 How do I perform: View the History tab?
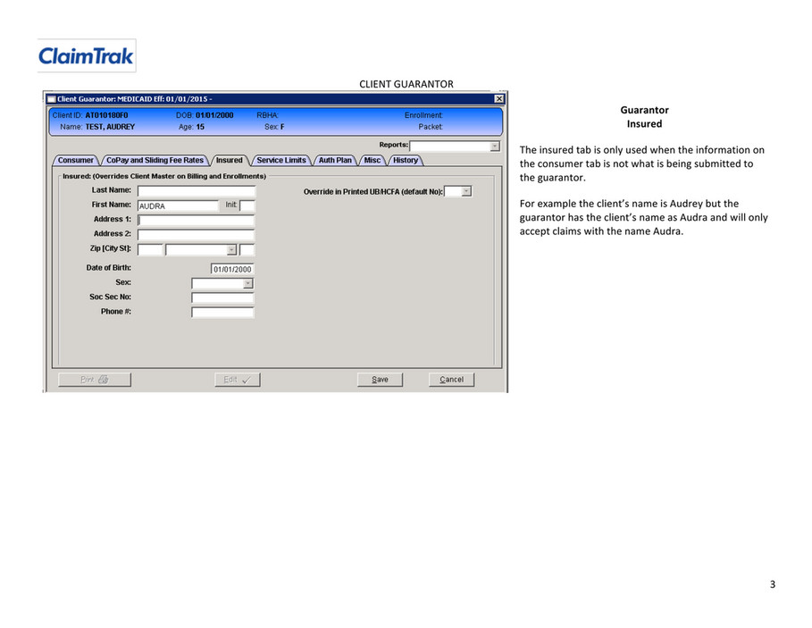coord(405,161)
